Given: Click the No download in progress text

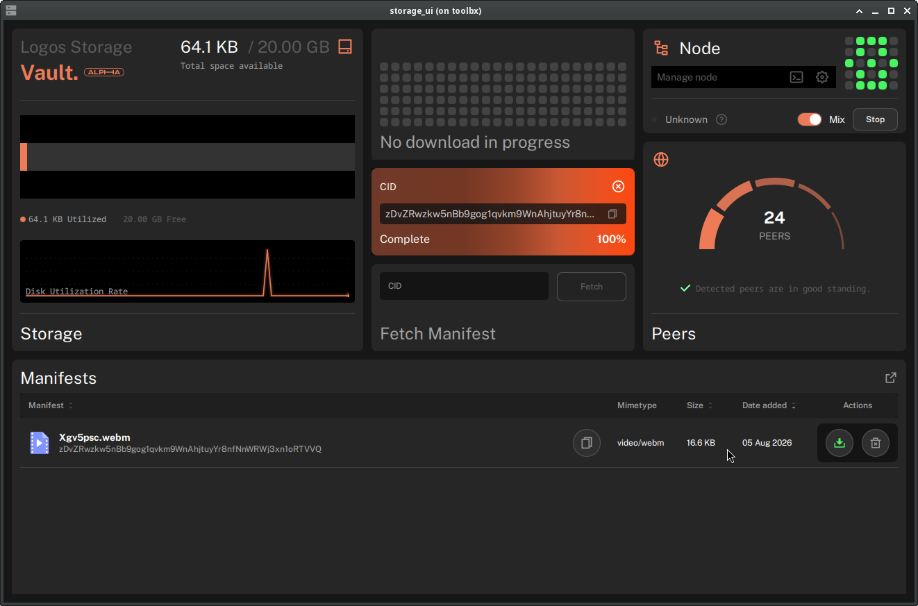Looking at the screenshot, I should [x=475, y=142].
